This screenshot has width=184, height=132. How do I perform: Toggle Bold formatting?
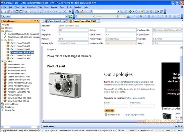(141, 16)
